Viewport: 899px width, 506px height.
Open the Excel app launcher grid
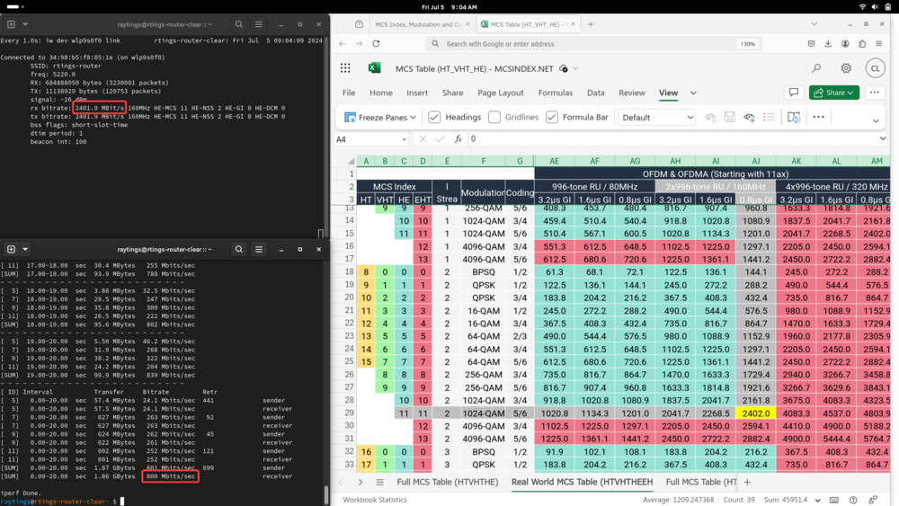345,68
